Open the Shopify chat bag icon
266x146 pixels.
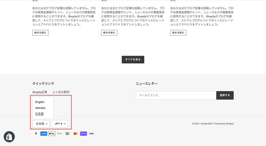coord(9,137)
